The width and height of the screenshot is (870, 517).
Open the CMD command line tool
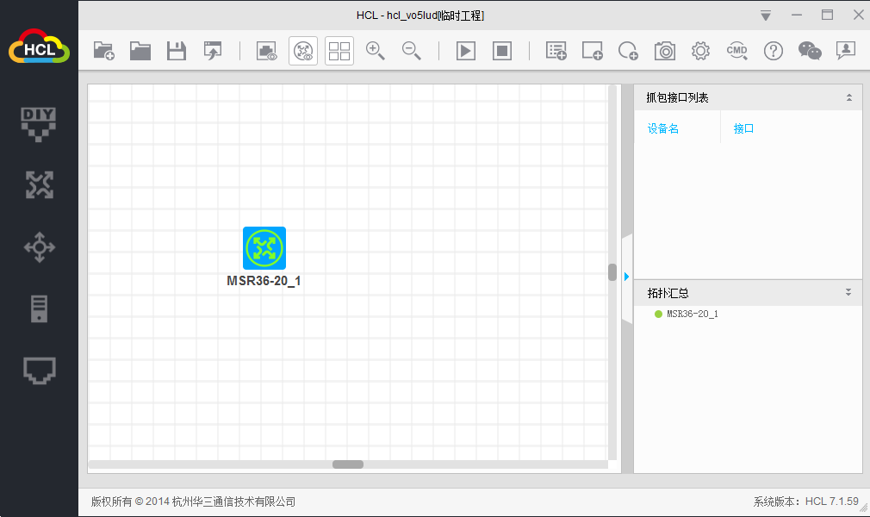736,51
